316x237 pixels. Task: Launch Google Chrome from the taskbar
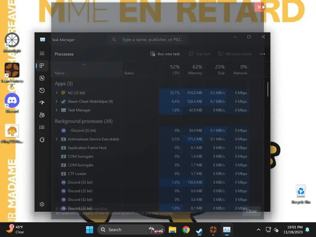tap(186, 230)
